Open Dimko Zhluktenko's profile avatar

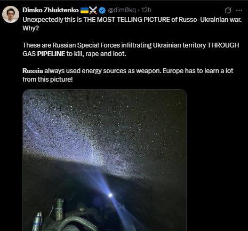[11, 14]
